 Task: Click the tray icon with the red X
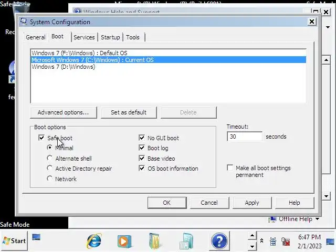click(286, 241)
